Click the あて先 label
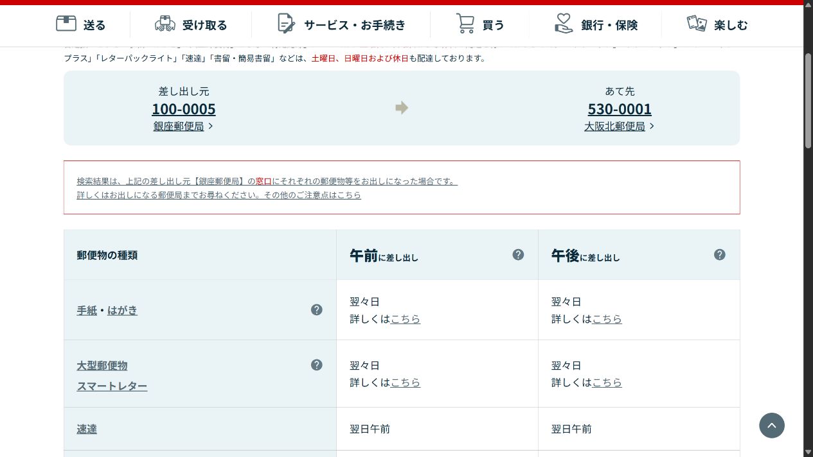This screenshot has width=813, height=457. (x=620, y=91)
